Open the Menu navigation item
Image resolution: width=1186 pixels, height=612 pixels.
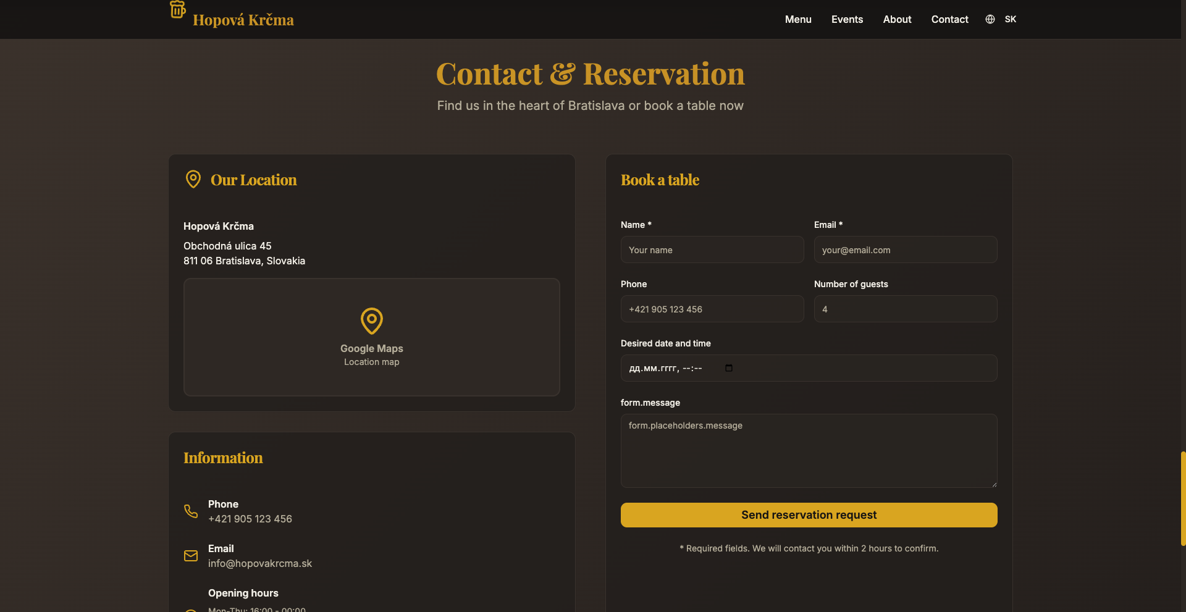coord(798,19)
